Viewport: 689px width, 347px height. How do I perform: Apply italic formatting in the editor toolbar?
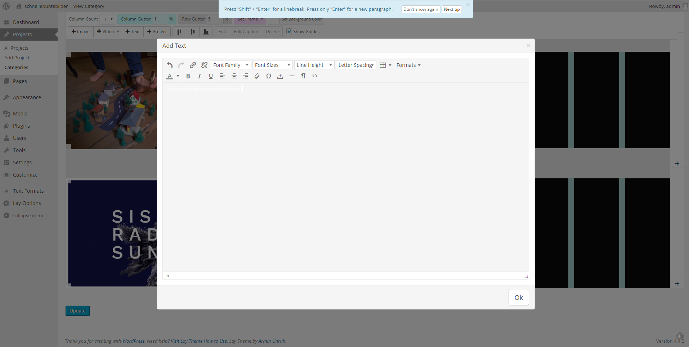199,76
